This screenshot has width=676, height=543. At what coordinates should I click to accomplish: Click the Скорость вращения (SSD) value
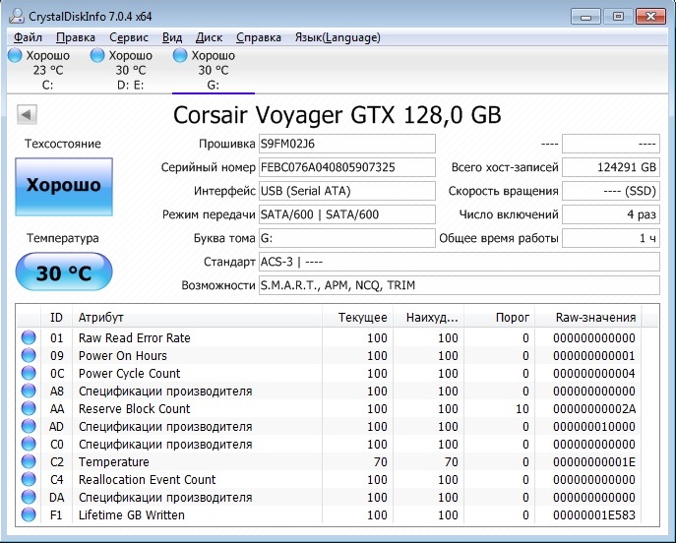tap(611, 191)
